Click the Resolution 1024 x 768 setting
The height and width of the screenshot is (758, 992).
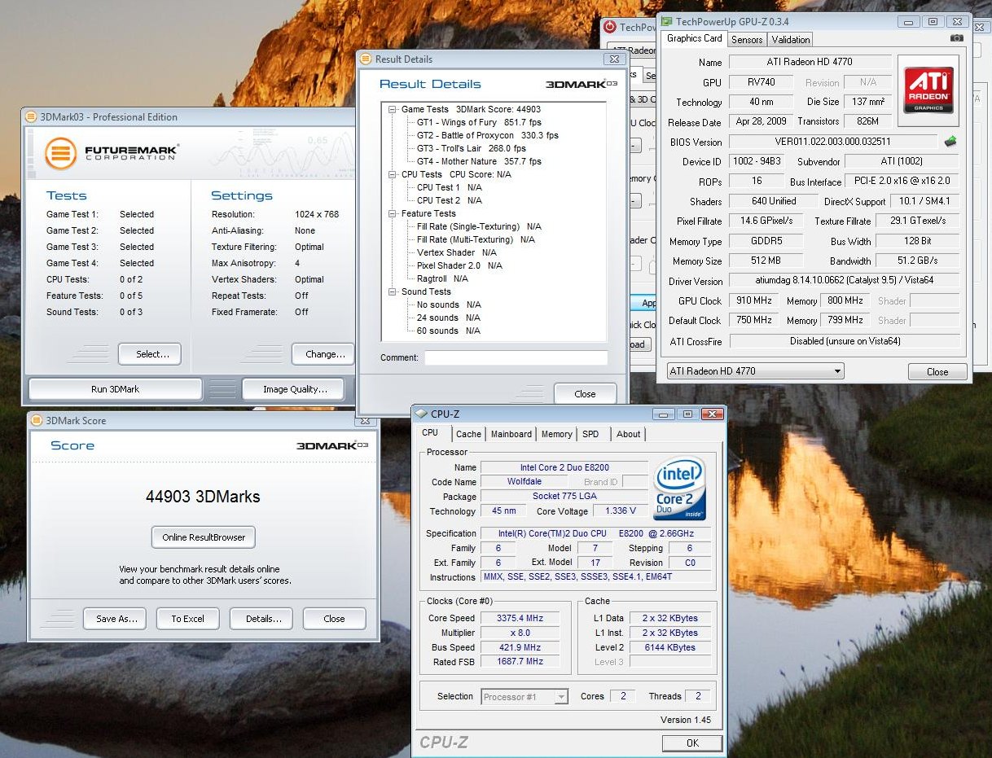pyautogui.click(x=317, y=214)
